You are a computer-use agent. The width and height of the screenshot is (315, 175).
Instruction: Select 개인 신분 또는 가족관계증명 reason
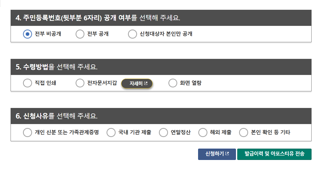pos(28,133)
